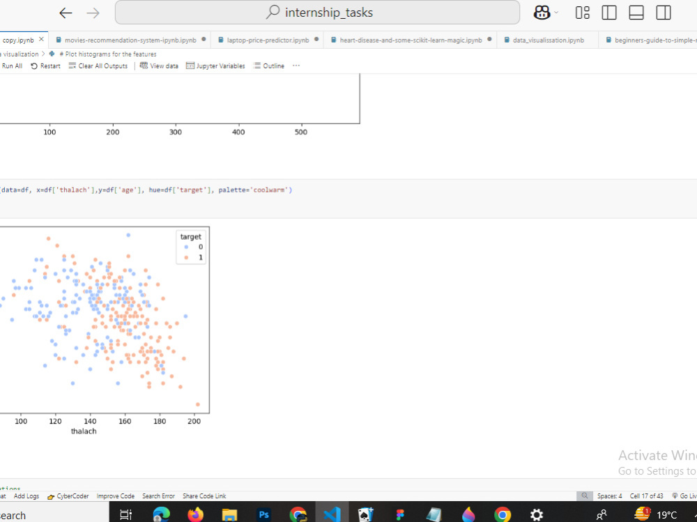Click the unsaved dot on heart-disease tab

pos(489,39)
